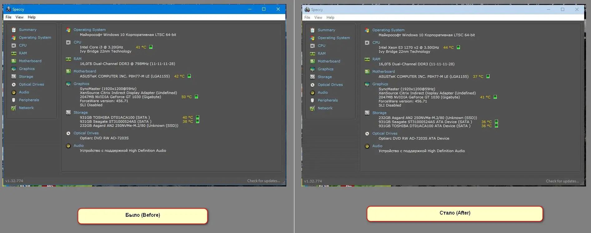
Task: Open CPU heading link in Xeon main panel
Action: click(376, 42)
